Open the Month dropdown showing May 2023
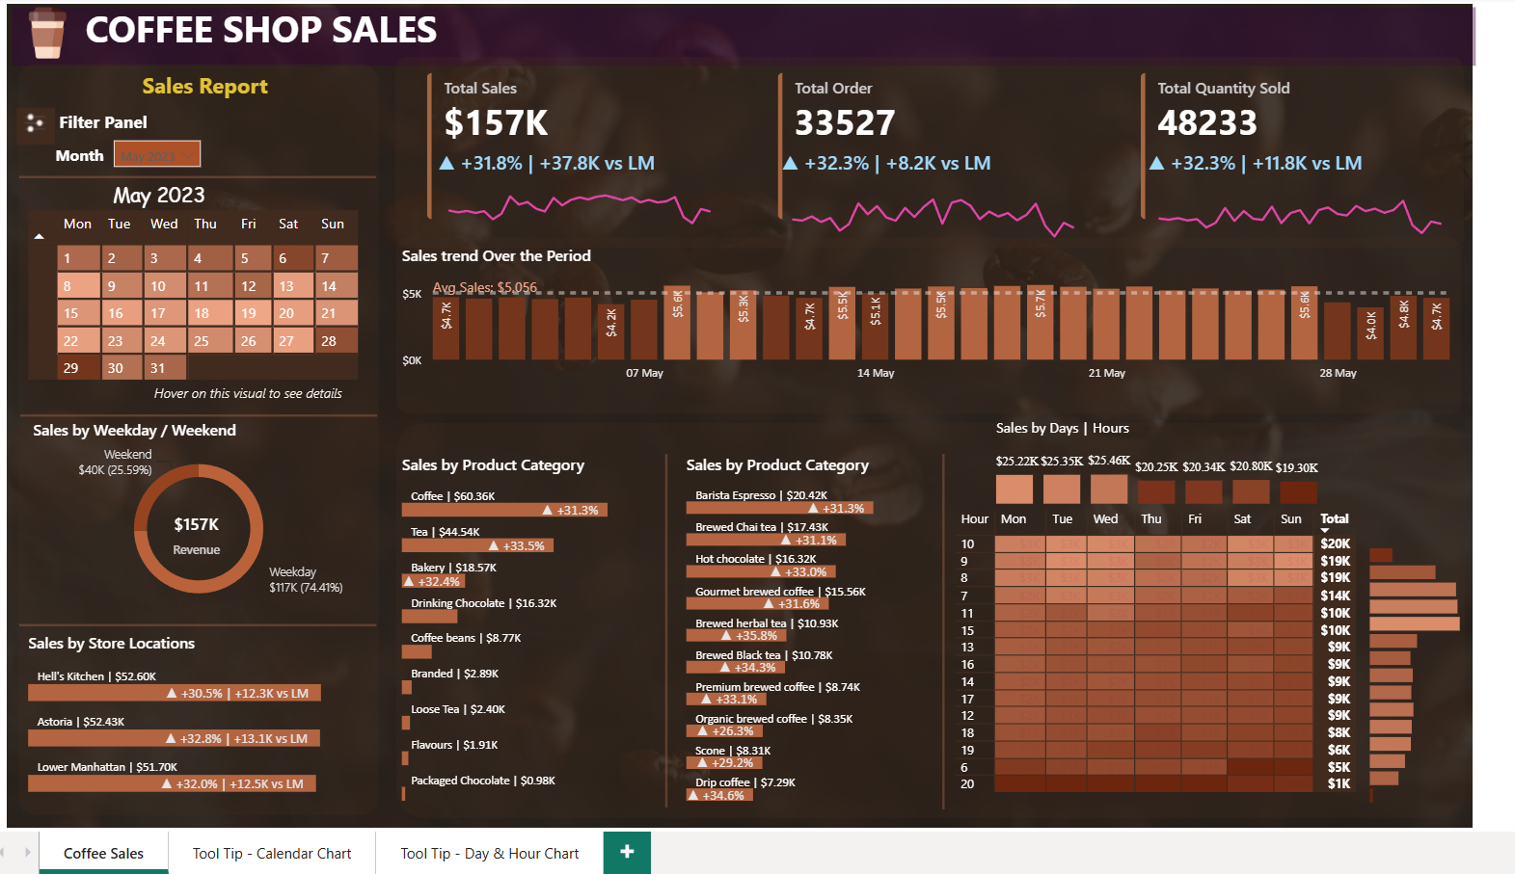The image size is (1515, 874). 157,154
